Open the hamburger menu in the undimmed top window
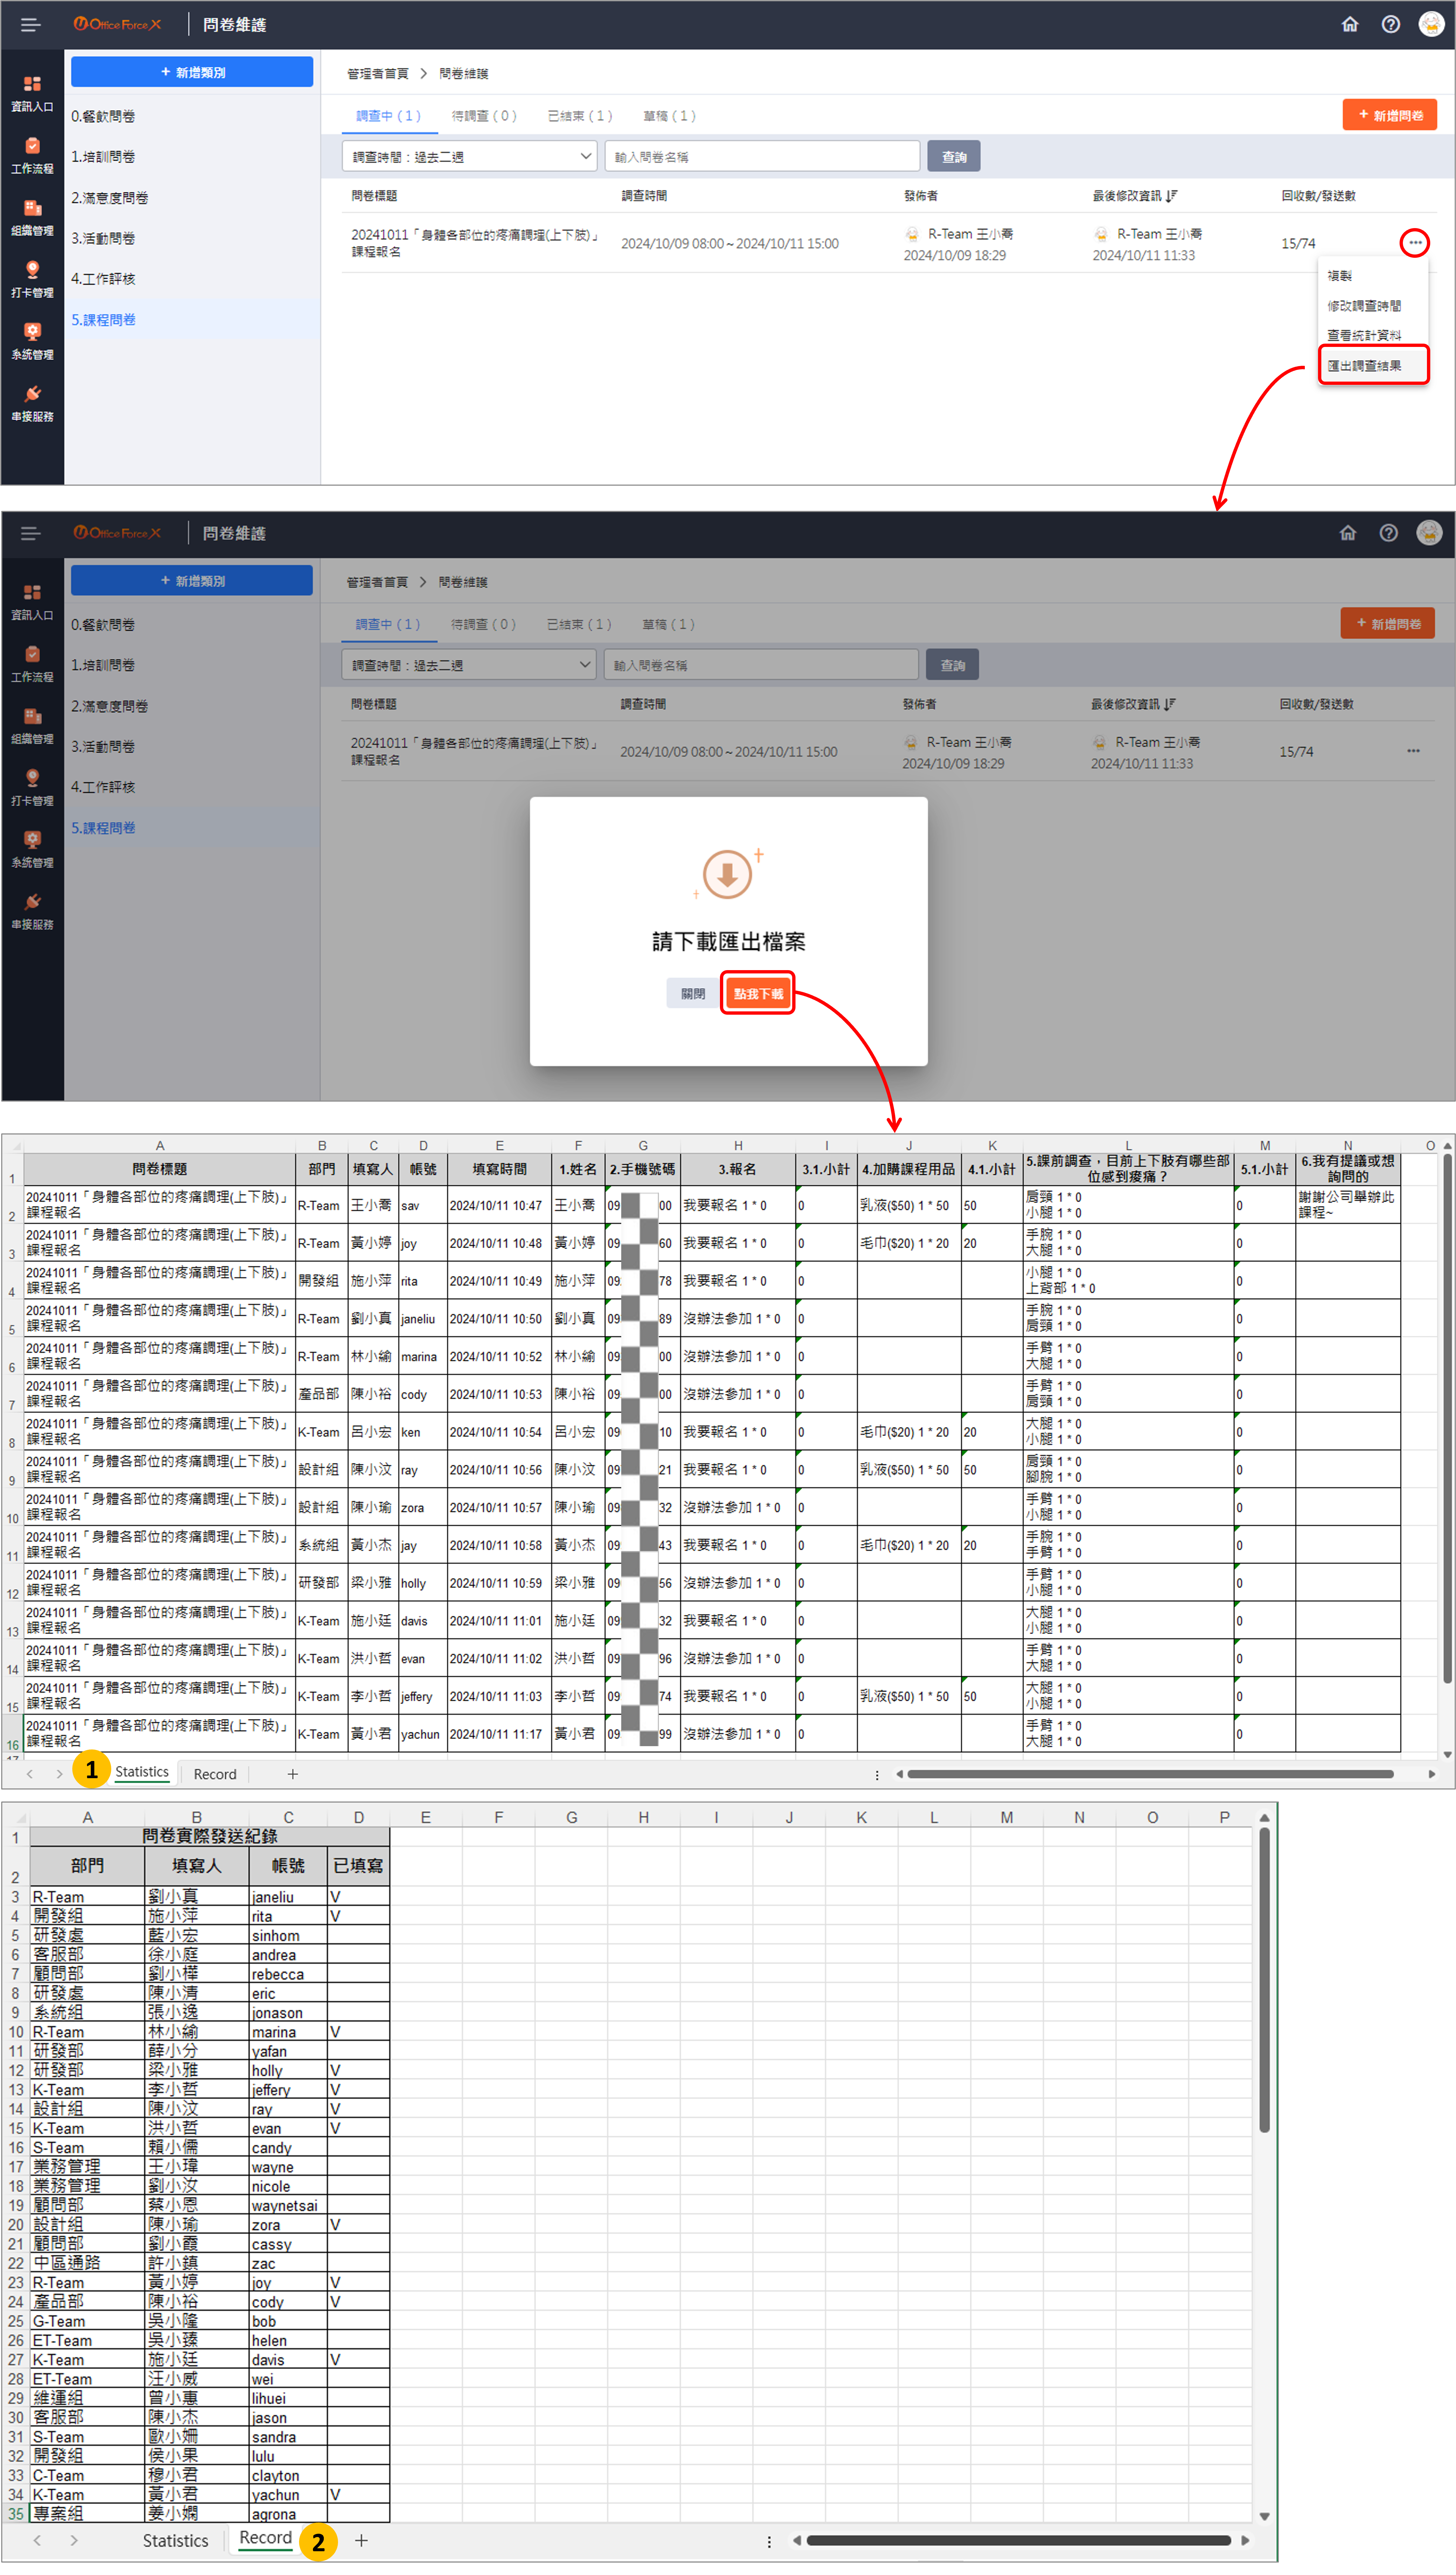Viewport: 1456px width, 2575px height. 31,25
